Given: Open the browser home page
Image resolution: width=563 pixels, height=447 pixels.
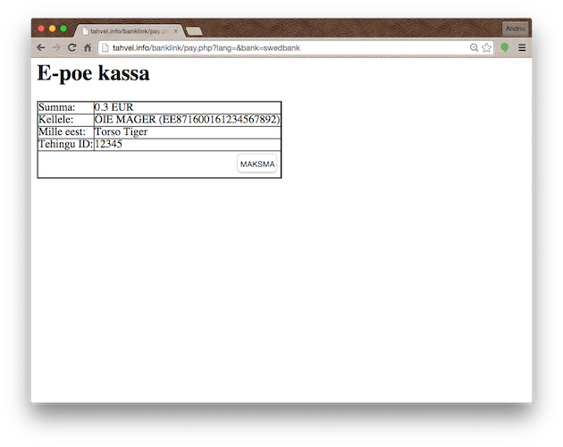Looking at the screenshot, I should point(88,47).
